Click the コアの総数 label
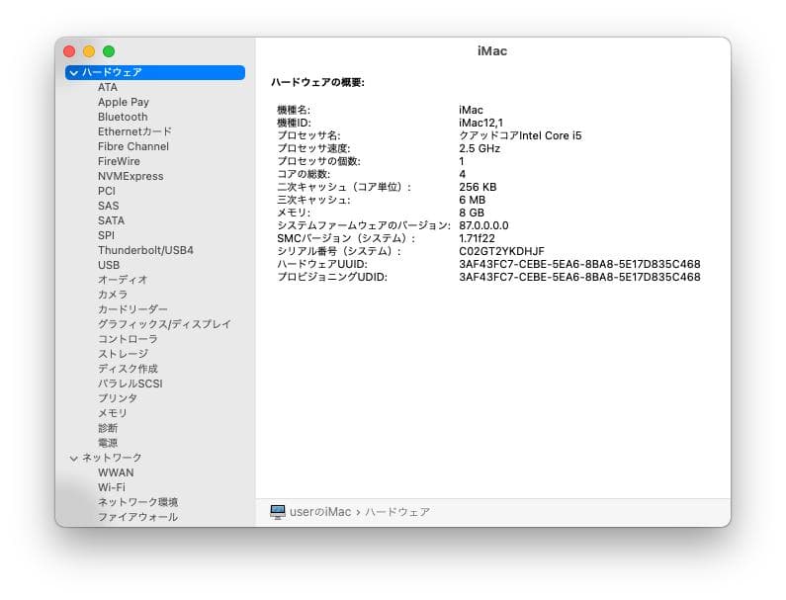Image resolution: width=786 pixels, height=600 pixels. [304, 174]
